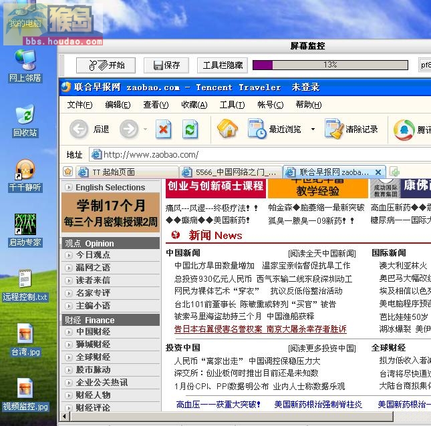Open the 企业公关热讯 sidebar link

[x=102, y=383]
